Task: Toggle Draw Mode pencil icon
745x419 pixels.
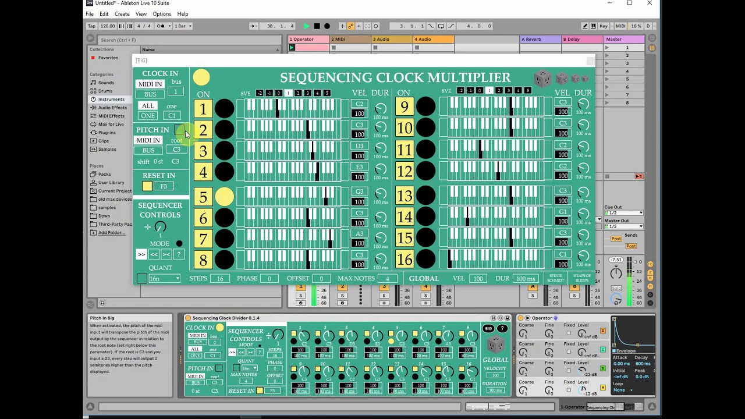Action: tap(584, 26)
